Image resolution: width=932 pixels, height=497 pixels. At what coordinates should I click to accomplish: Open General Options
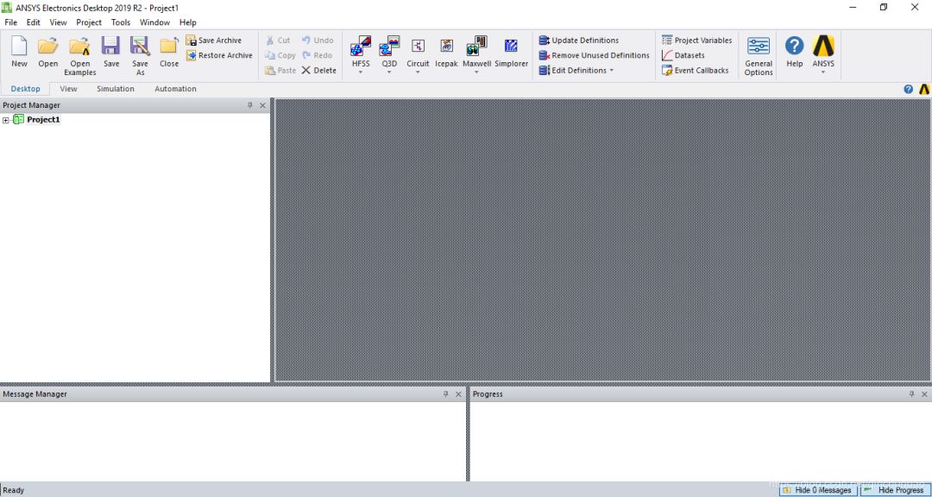[759, 56]
